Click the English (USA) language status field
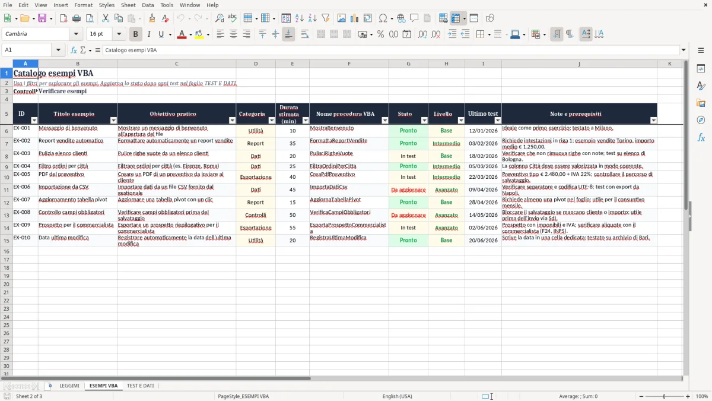The width and height of the screenshot is (712, 401). click(397, 396)
